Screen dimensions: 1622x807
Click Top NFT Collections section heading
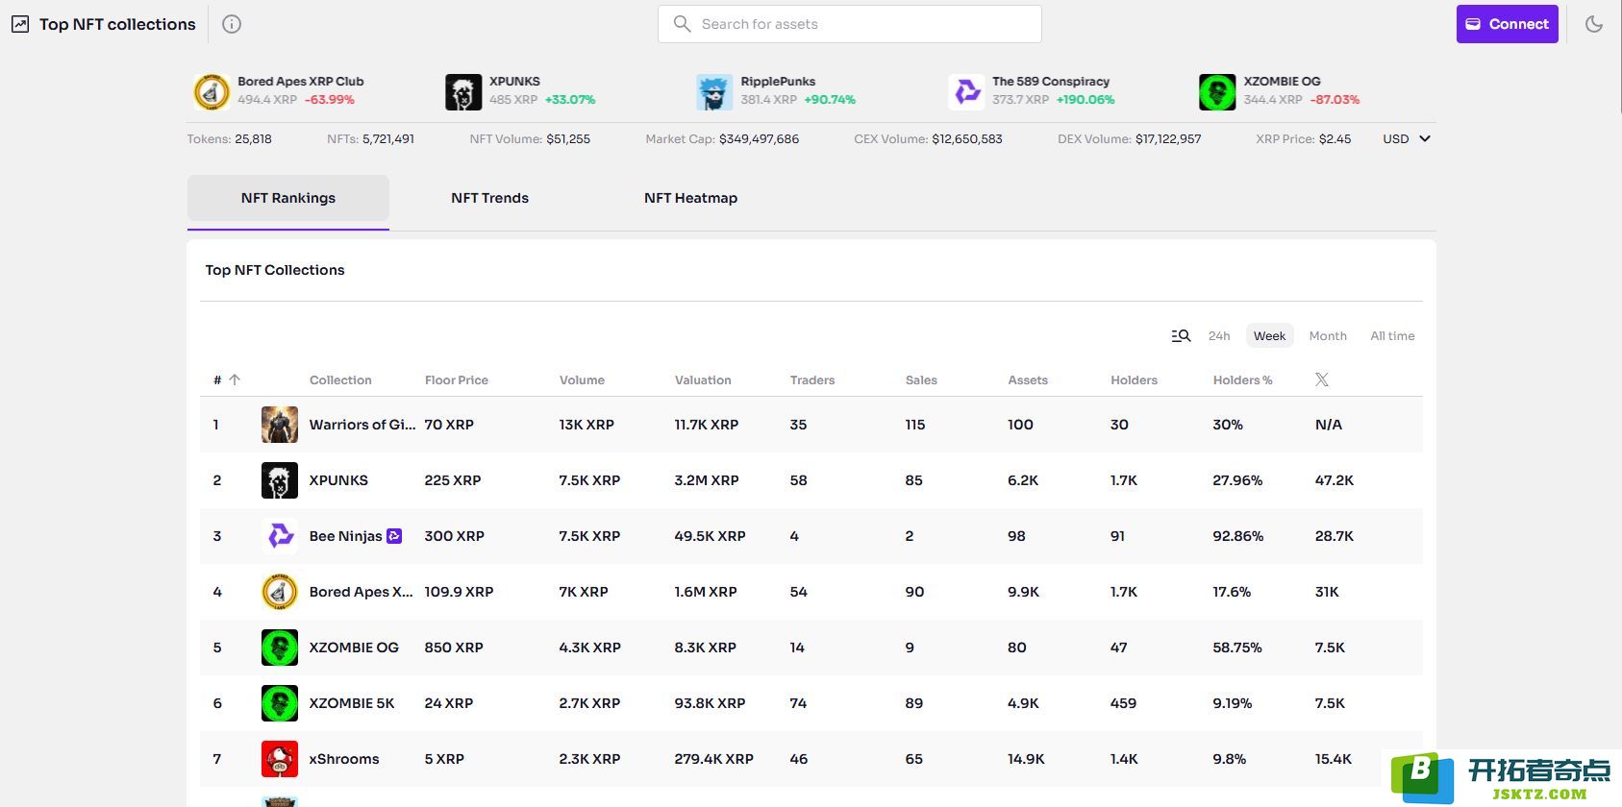click(275, 270)
